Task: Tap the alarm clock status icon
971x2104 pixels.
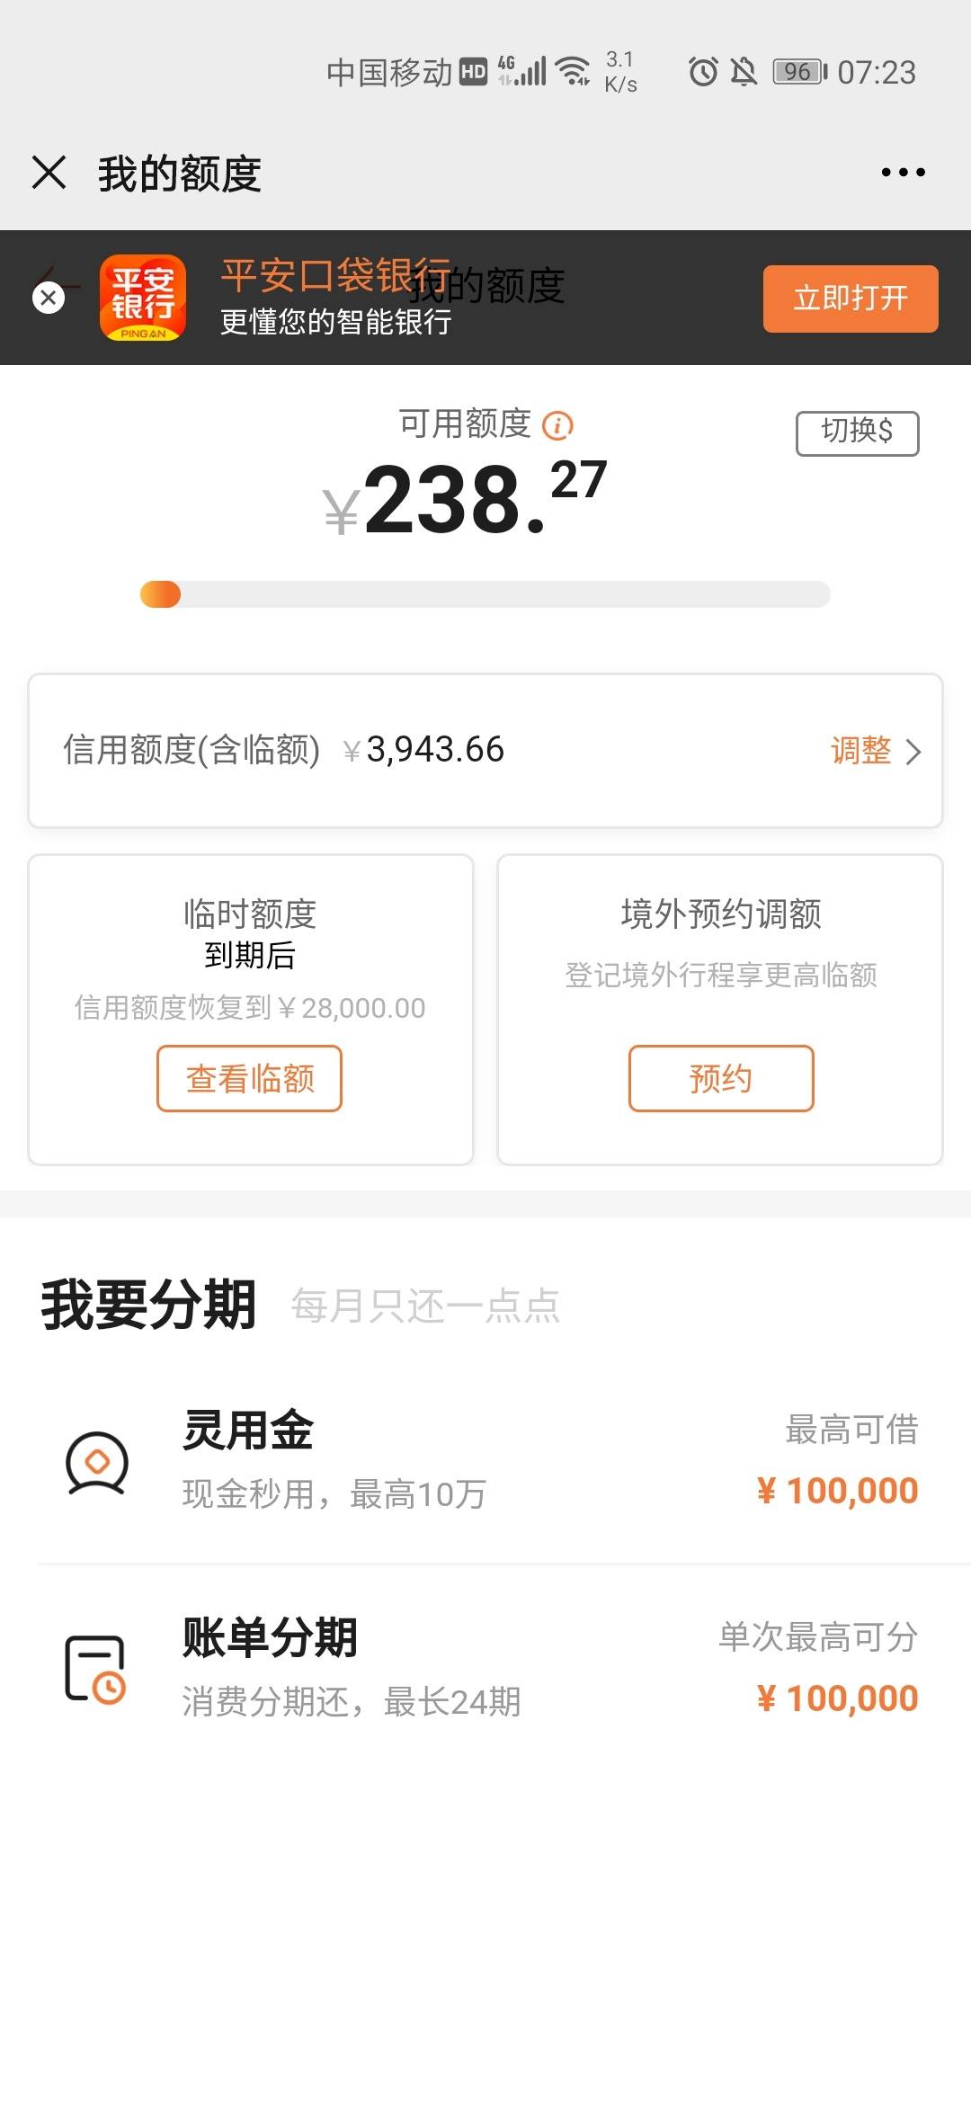Action: point(703,71)
